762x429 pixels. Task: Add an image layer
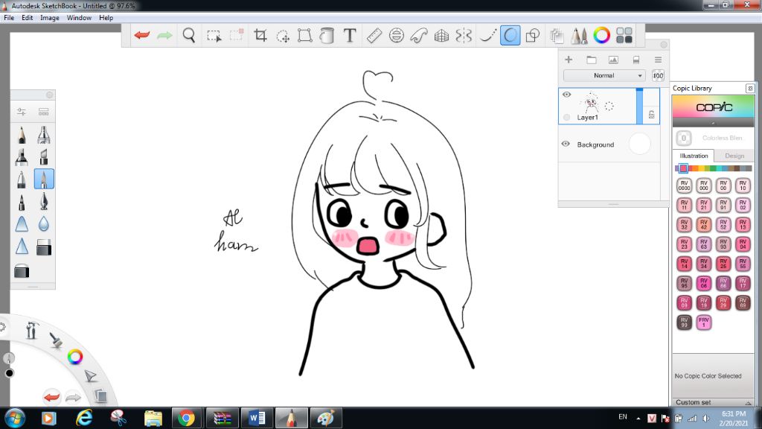point(613,60)
